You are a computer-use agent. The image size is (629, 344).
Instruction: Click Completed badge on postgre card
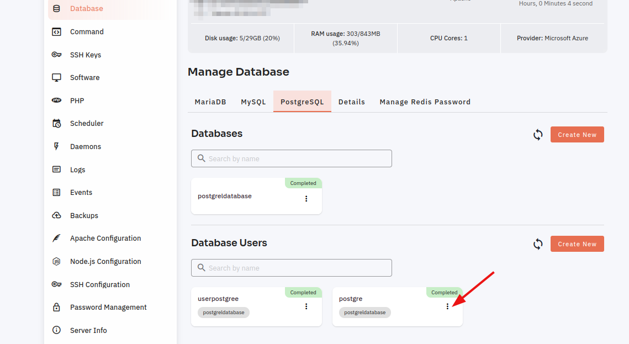pyautogui.click(x=445, y=293)
